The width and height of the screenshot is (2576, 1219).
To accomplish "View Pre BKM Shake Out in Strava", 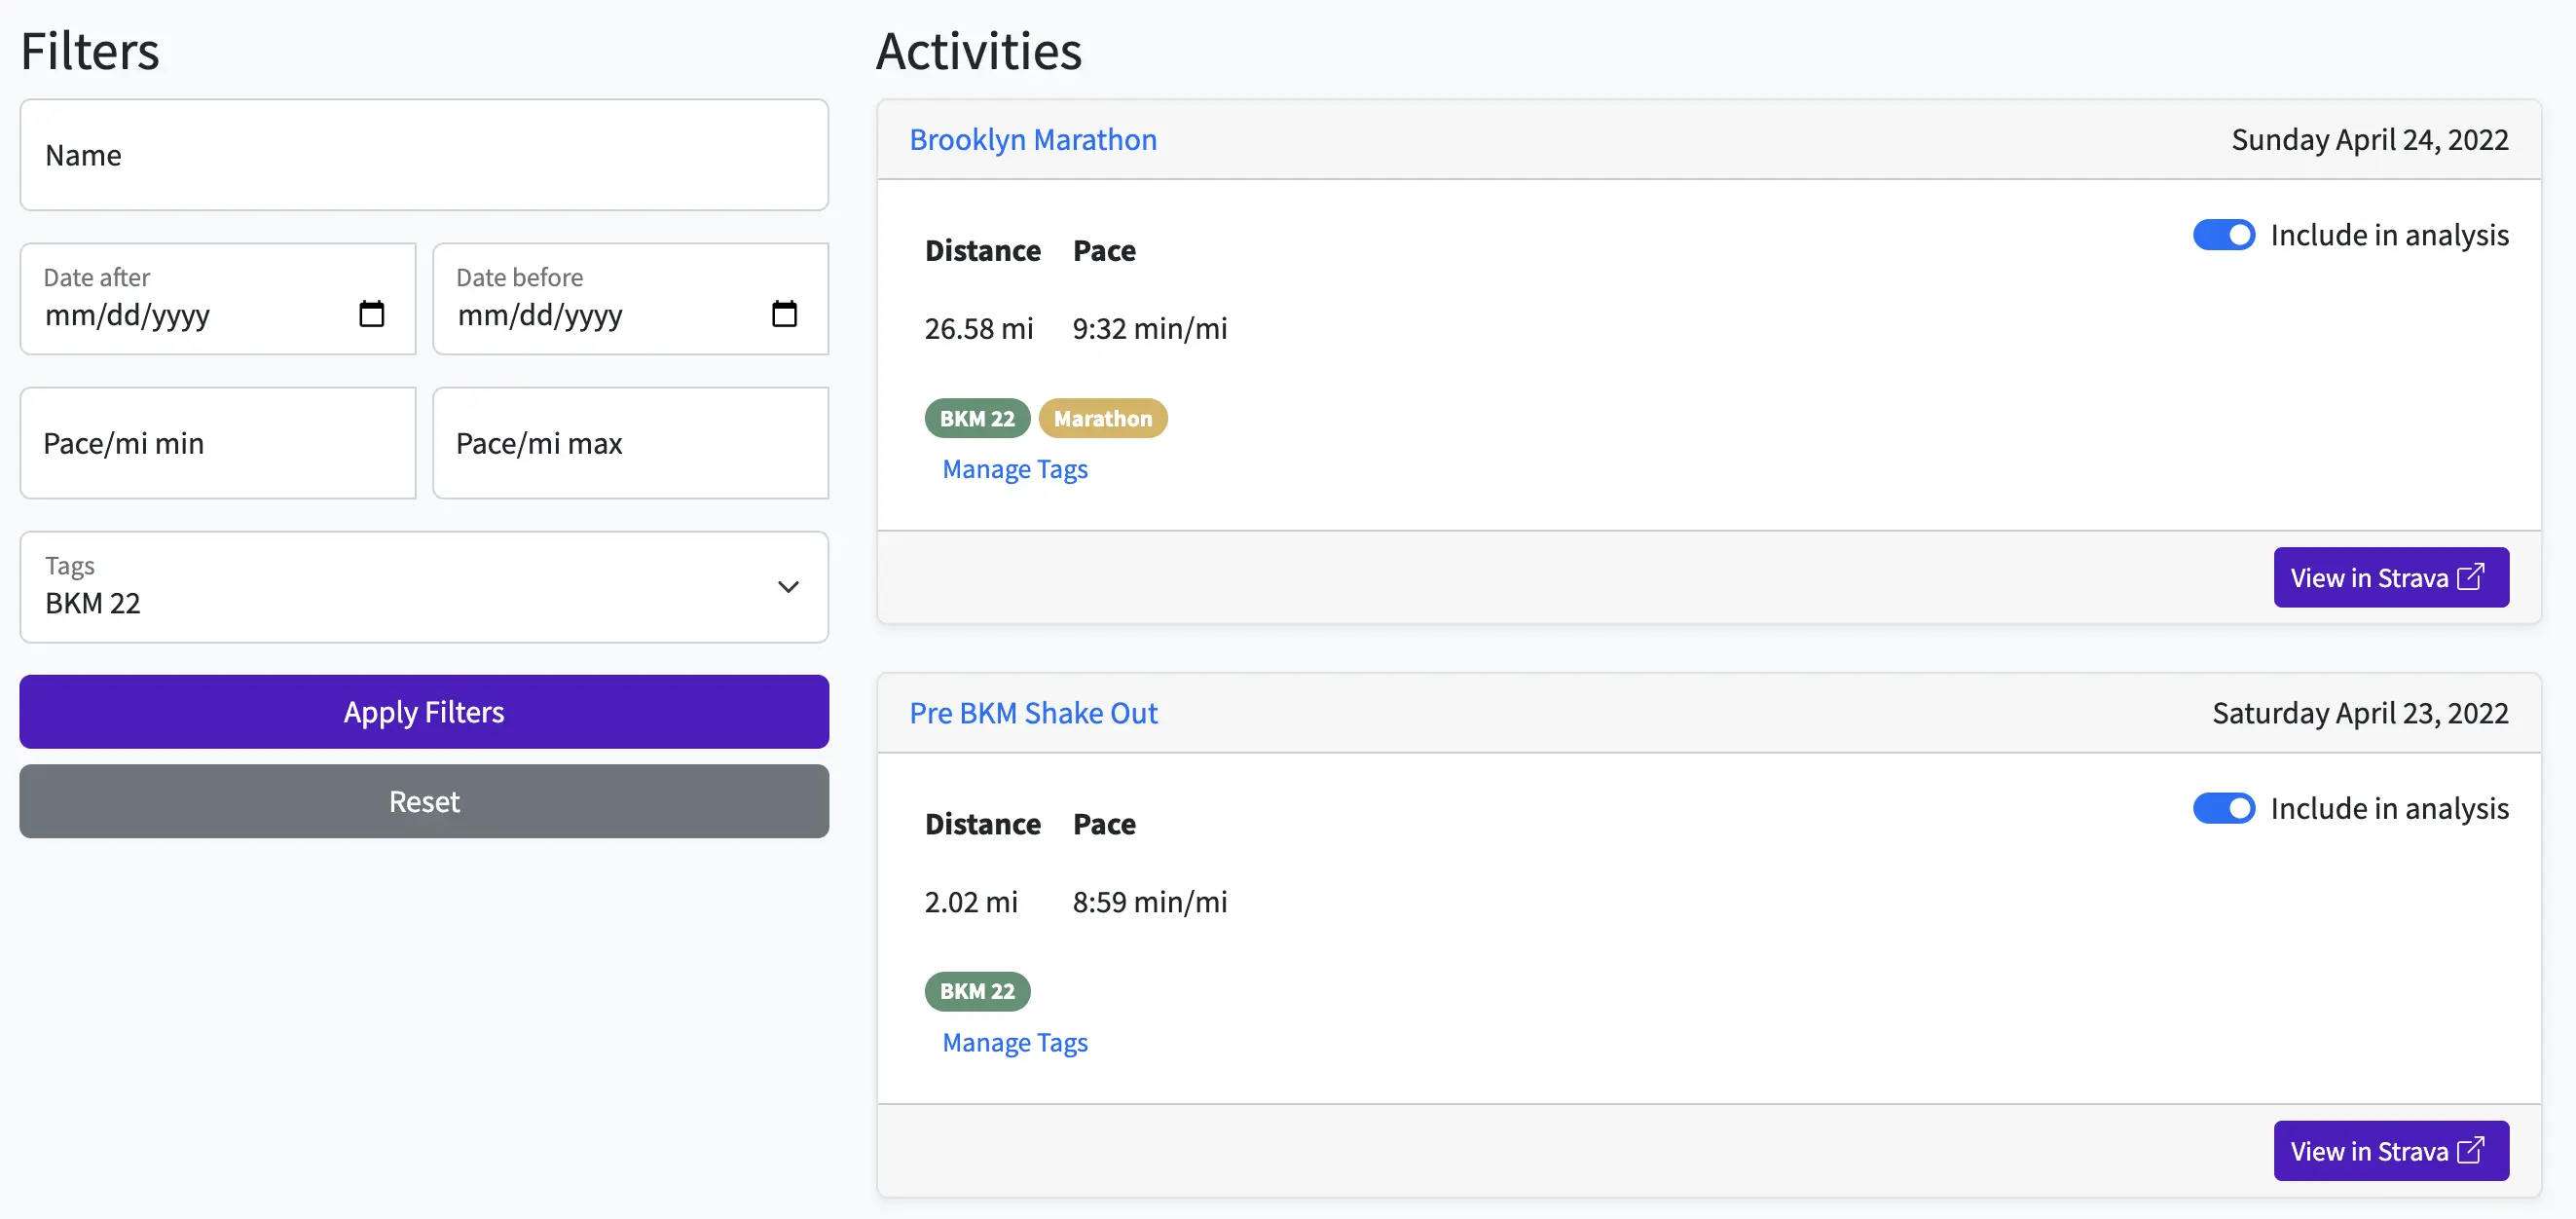I will pos(2391,1151).
